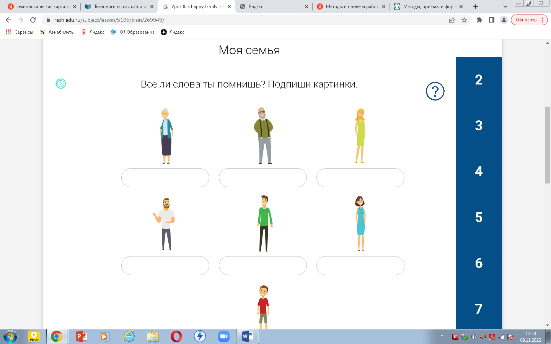
Task: Click the boy in red shirt picture
Action: point(263,307)
